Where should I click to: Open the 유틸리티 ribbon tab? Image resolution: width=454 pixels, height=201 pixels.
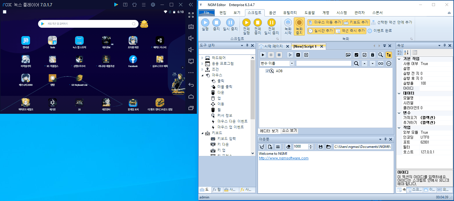pos(290,13)
